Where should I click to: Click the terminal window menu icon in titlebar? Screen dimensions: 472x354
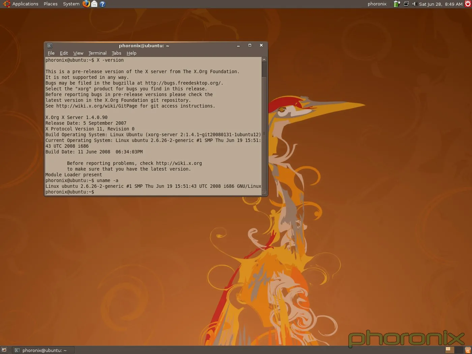[50, 46]
